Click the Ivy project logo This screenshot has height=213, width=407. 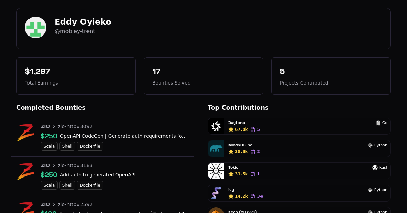click(x=216, y=193)
